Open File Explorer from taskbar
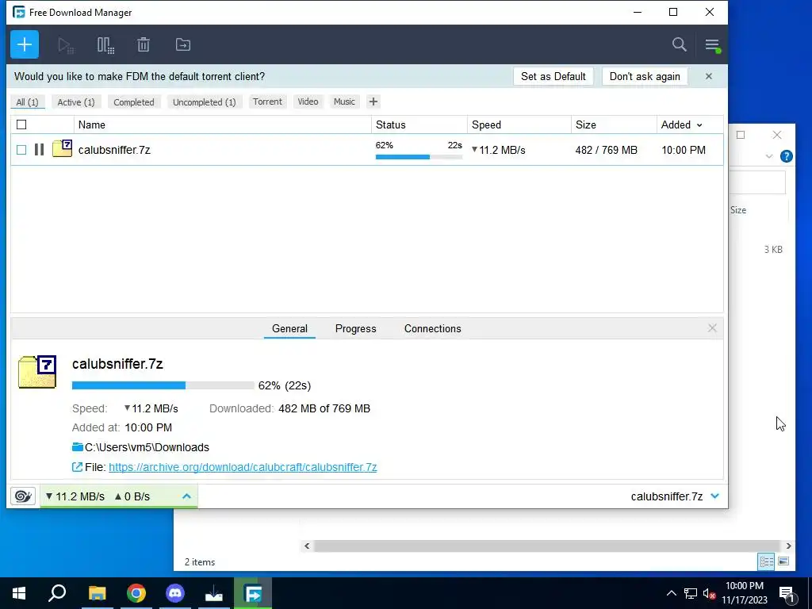This screenshot has width=812, height=609. click(x=97, y=593)
